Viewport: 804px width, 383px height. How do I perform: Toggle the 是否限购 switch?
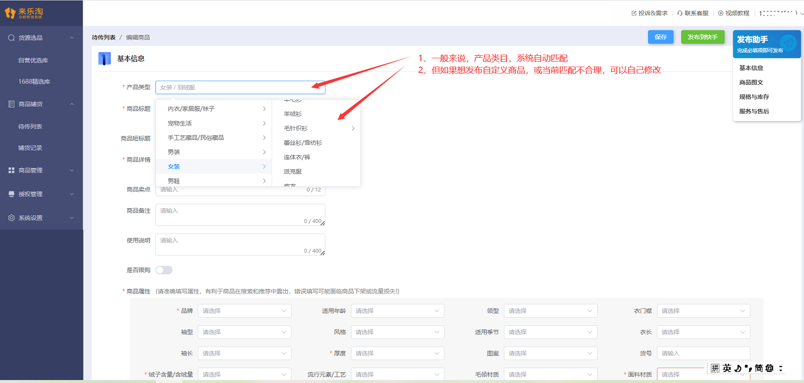coord(164,270)
